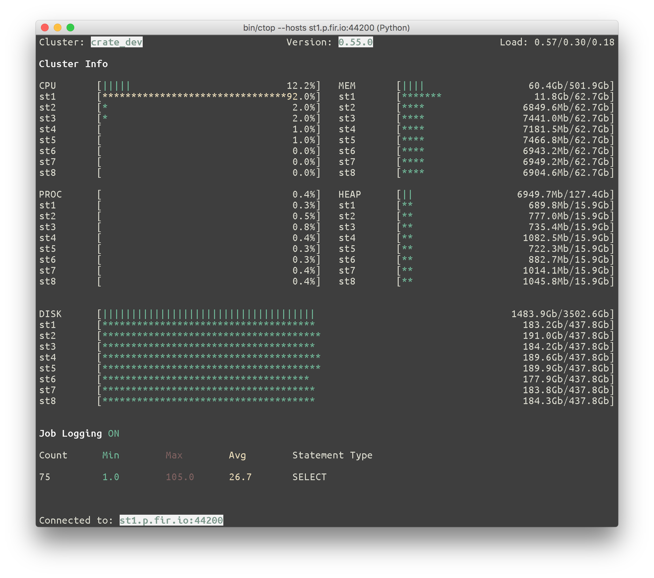Viewport: 654px width, 578px height.
Task: Click the Statement Type column header
Action: coord(332,455)
